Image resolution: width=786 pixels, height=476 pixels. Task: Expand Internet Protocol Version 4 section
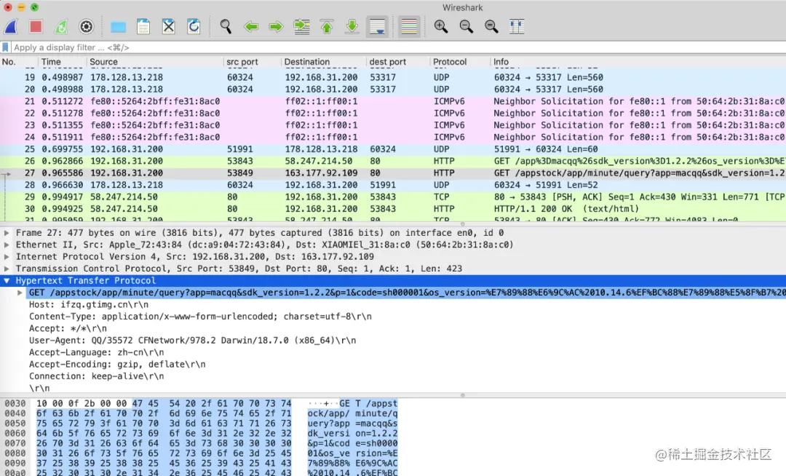(7, 256)
